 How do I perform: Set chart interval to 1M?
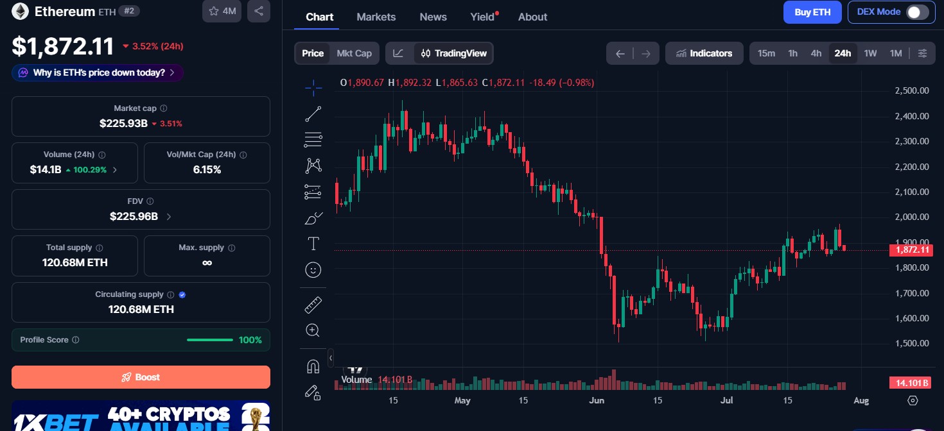896,53
